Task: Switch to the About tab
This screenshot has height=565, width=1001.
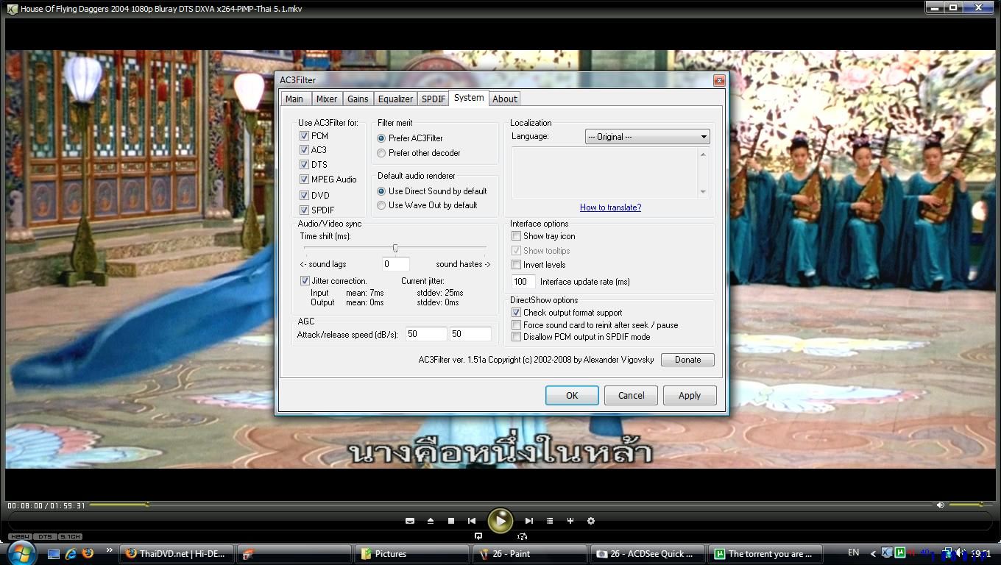Action: coord(505,99)
